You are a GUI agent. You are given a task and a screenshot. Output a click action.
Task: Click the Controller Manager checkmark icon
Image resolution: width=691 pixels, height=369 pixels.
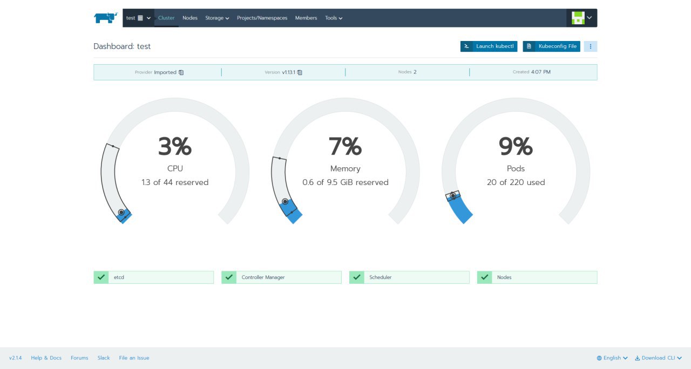pos(229,277)
